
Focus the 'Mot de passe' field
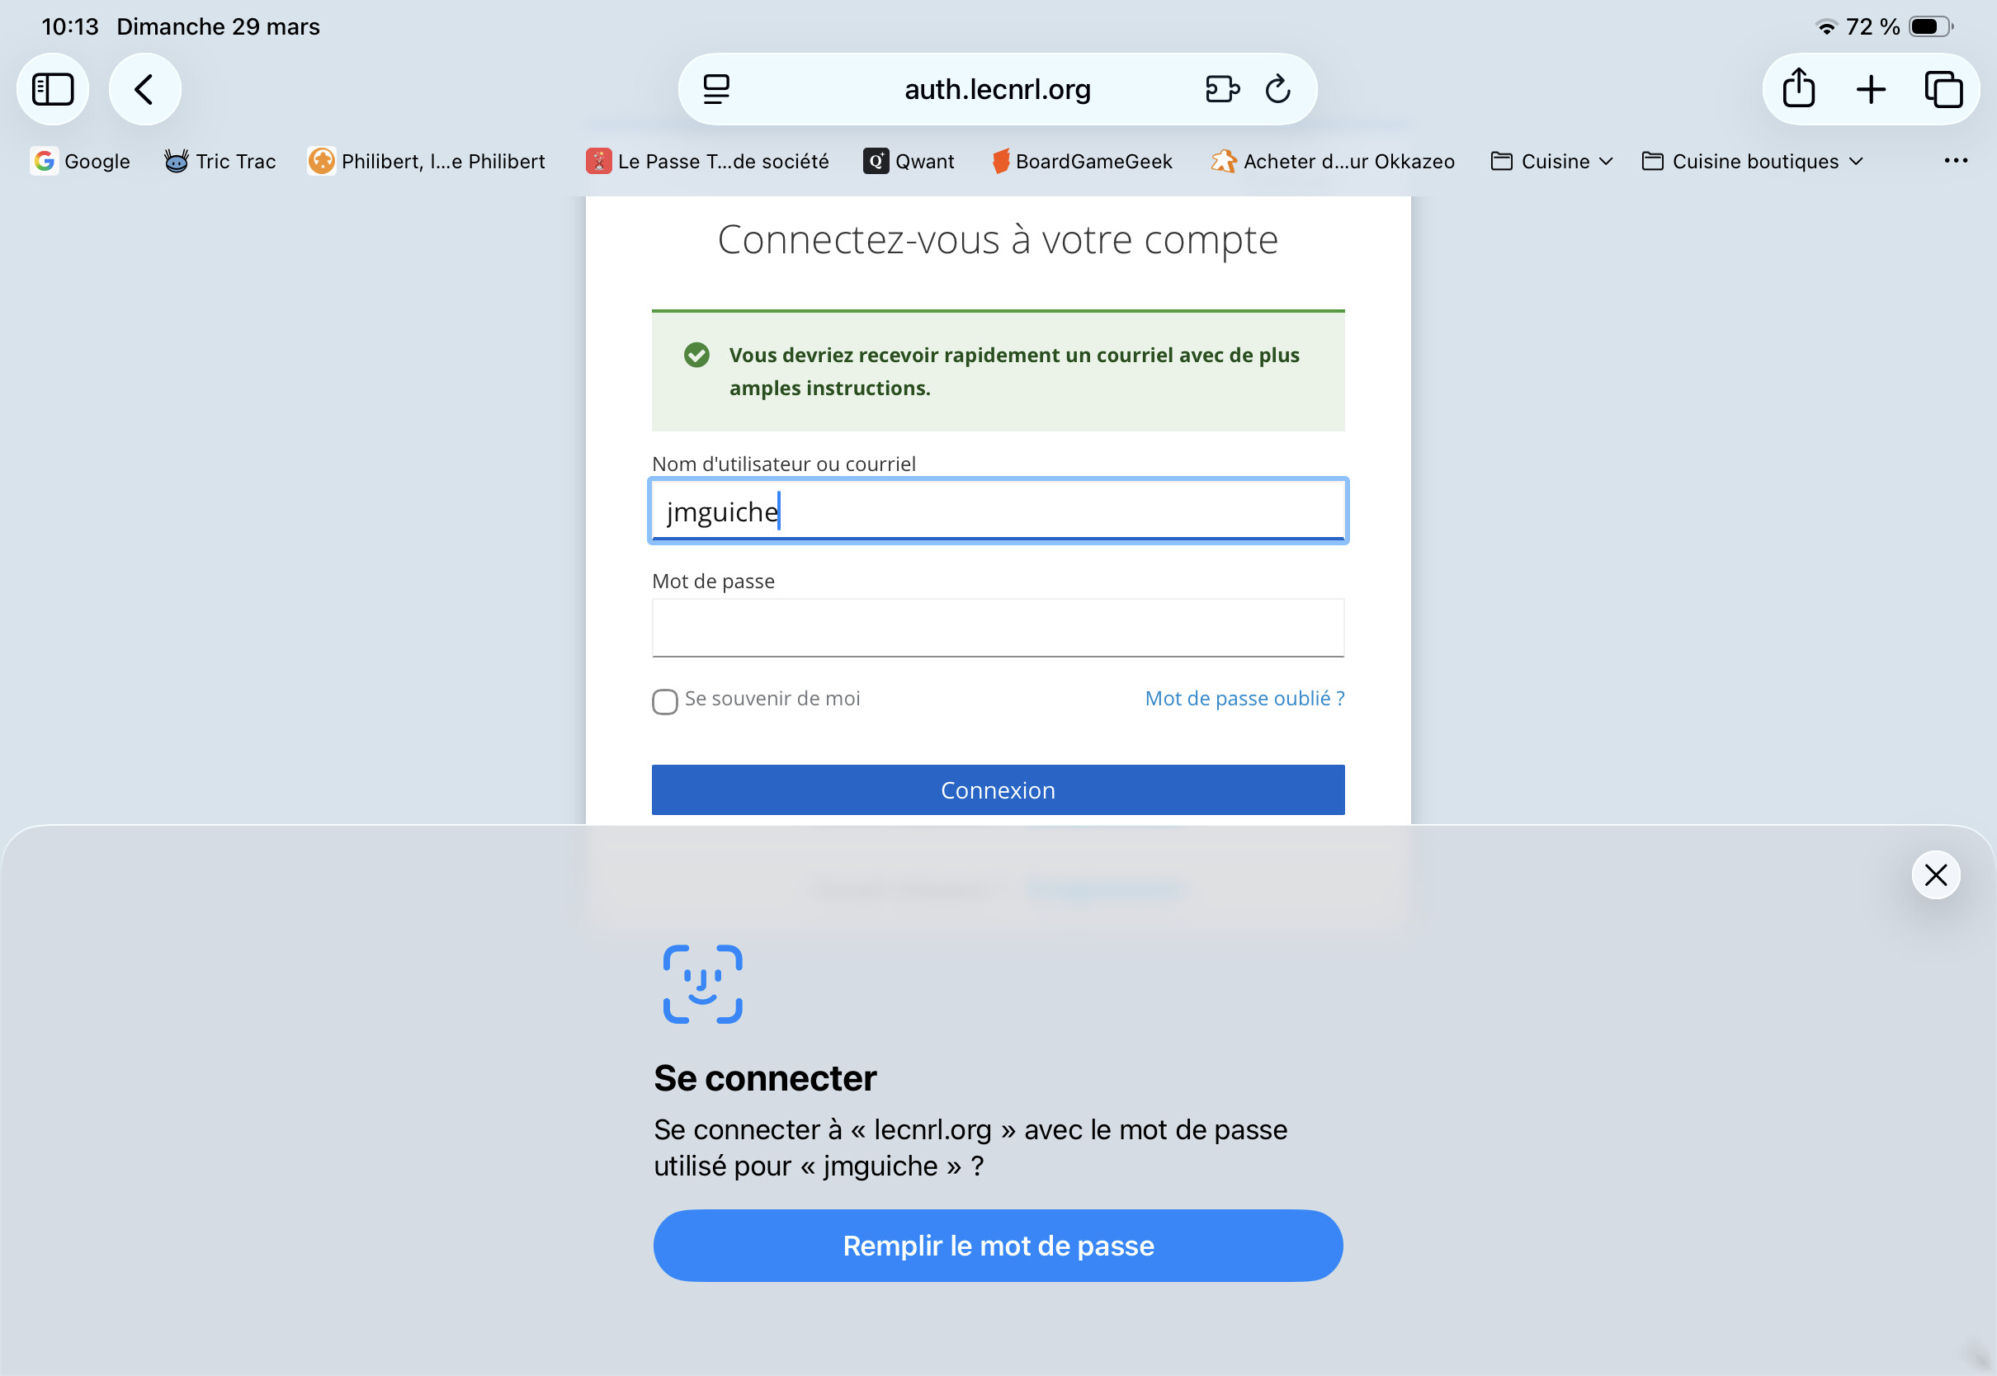(x=998, y=628)
